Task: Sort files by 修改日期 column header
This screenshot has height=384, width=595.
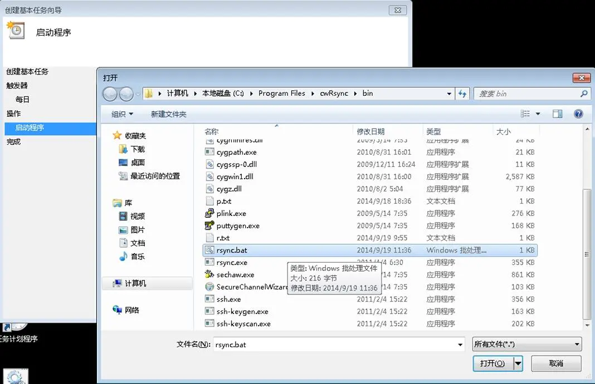Action: point(370,131)
